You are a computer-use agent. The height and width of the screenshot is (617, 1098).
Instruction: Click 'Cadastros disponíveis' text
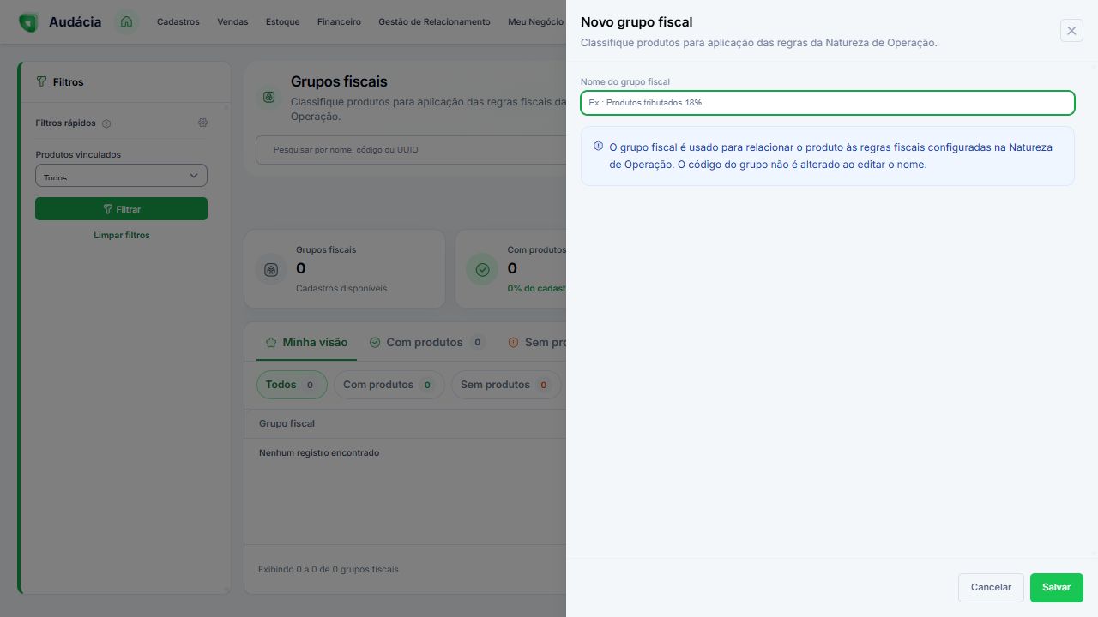341,288
